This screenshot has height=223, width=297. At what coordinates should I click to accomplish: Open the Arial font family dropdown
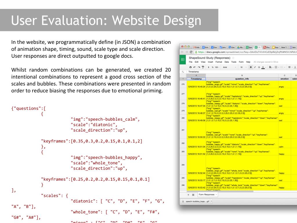click(x=229, y=67)
